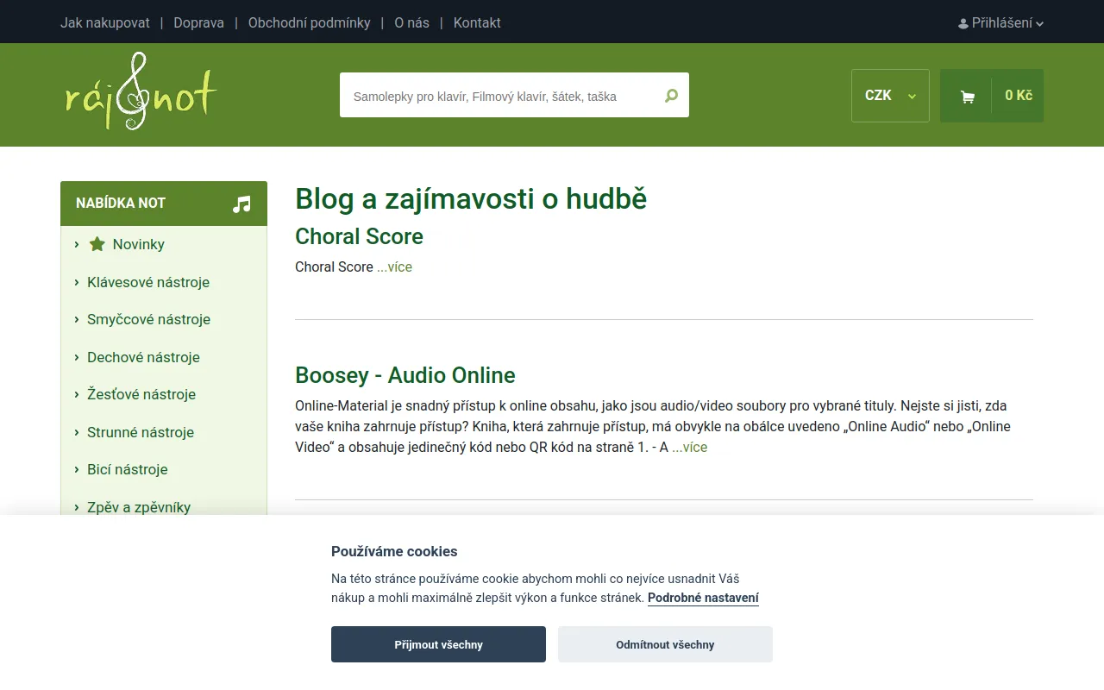Click the Blog a zajímavosti o hudbě heading
1104x690 pixels.
click(471, 198)
